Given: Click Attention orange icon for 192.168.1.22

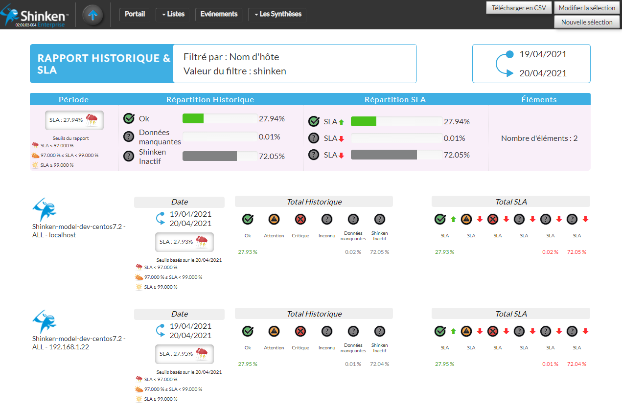Looking at the screenshot, I should (x=274, y=331).
